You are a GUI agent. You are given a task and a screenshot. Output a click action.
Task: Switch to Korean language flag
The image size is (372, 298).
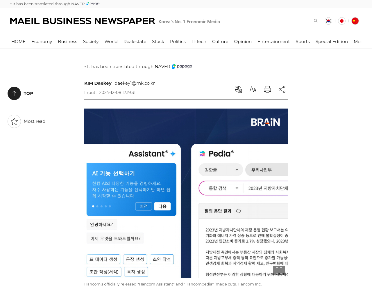[x=328, y=21]
